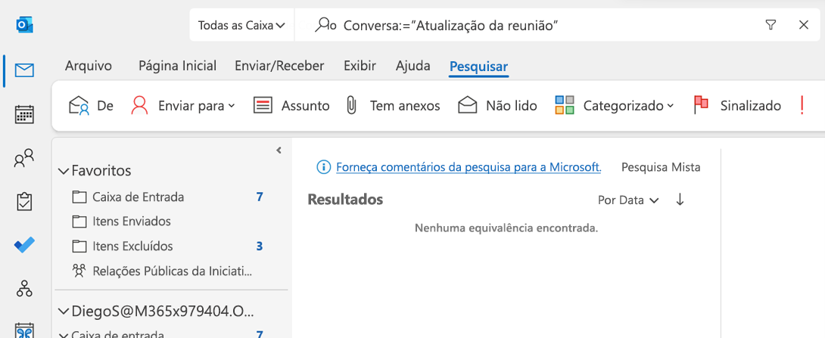Open the Calendar view in sidebar
This screenshot has width=825, height=338.
point(24,114)
